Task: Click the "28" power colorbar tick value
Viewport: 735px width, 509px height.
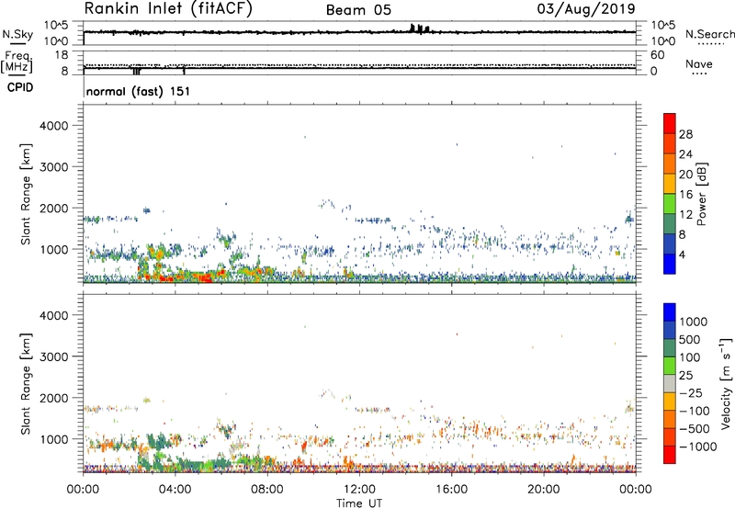Action: click(x=685, y=134)
